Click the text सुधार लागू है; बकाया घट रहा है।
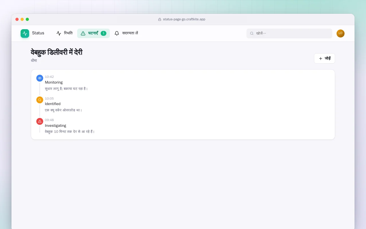Screen dimensions: 366x229 (66, 89)
